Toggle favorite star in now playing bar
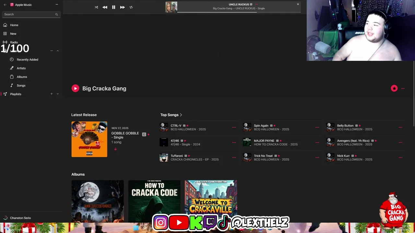The width and height of the screenshot is (415, 233). click(x=298, y=4)
